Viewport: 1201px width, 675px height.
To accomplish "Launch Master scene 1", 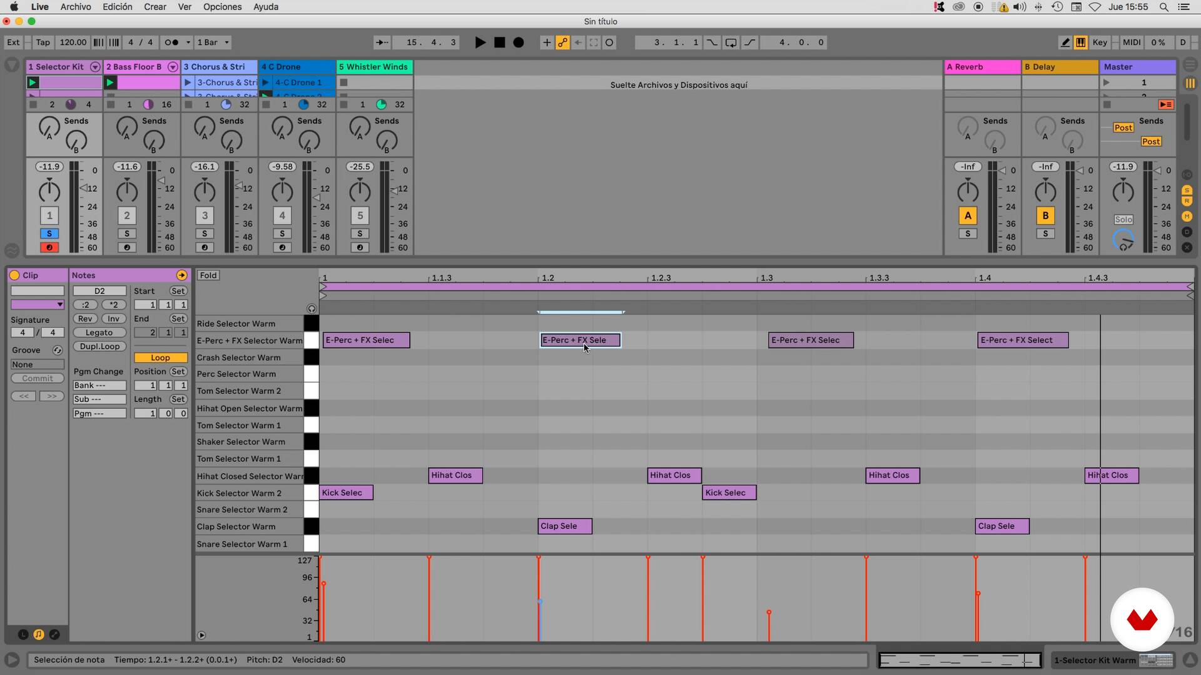I will (1106, 82).
